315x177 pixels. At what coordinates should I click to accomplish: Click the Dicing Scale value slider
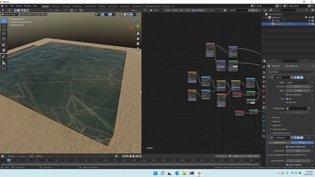[298, 151]
